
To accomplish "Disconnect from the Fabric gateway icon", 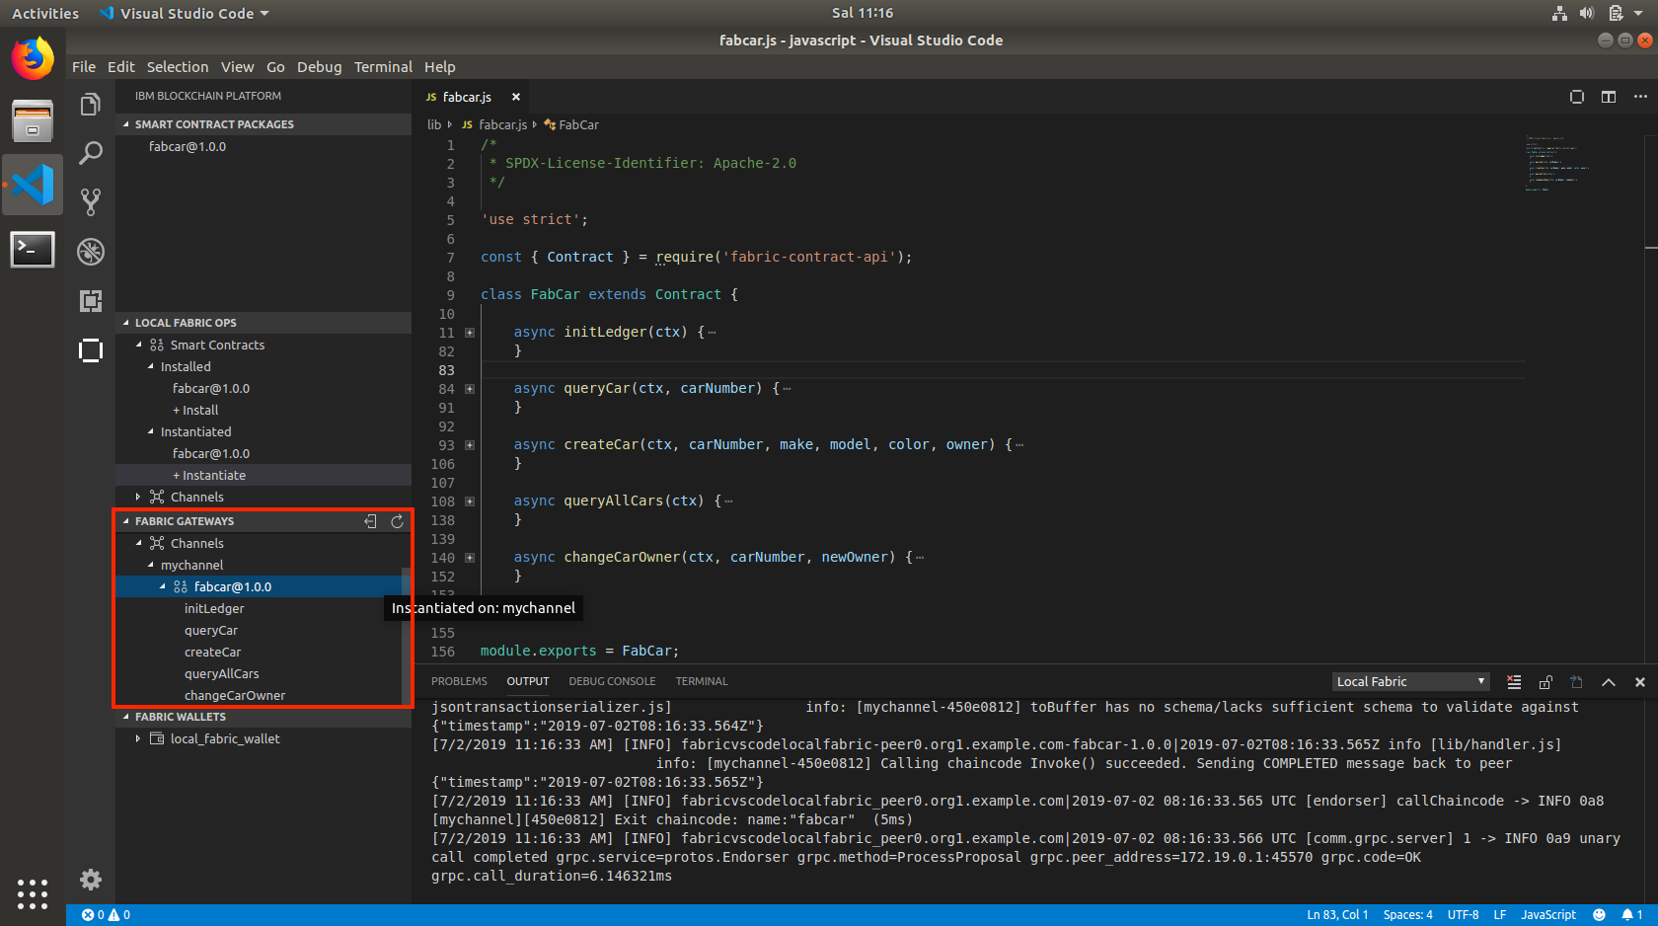I will point(371,521).
